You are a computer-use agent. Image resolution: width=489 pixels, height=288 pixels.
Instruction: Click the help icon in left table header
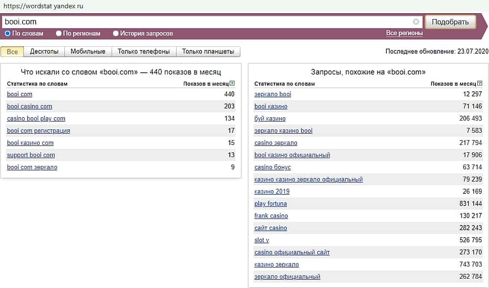tap(232, 83)
